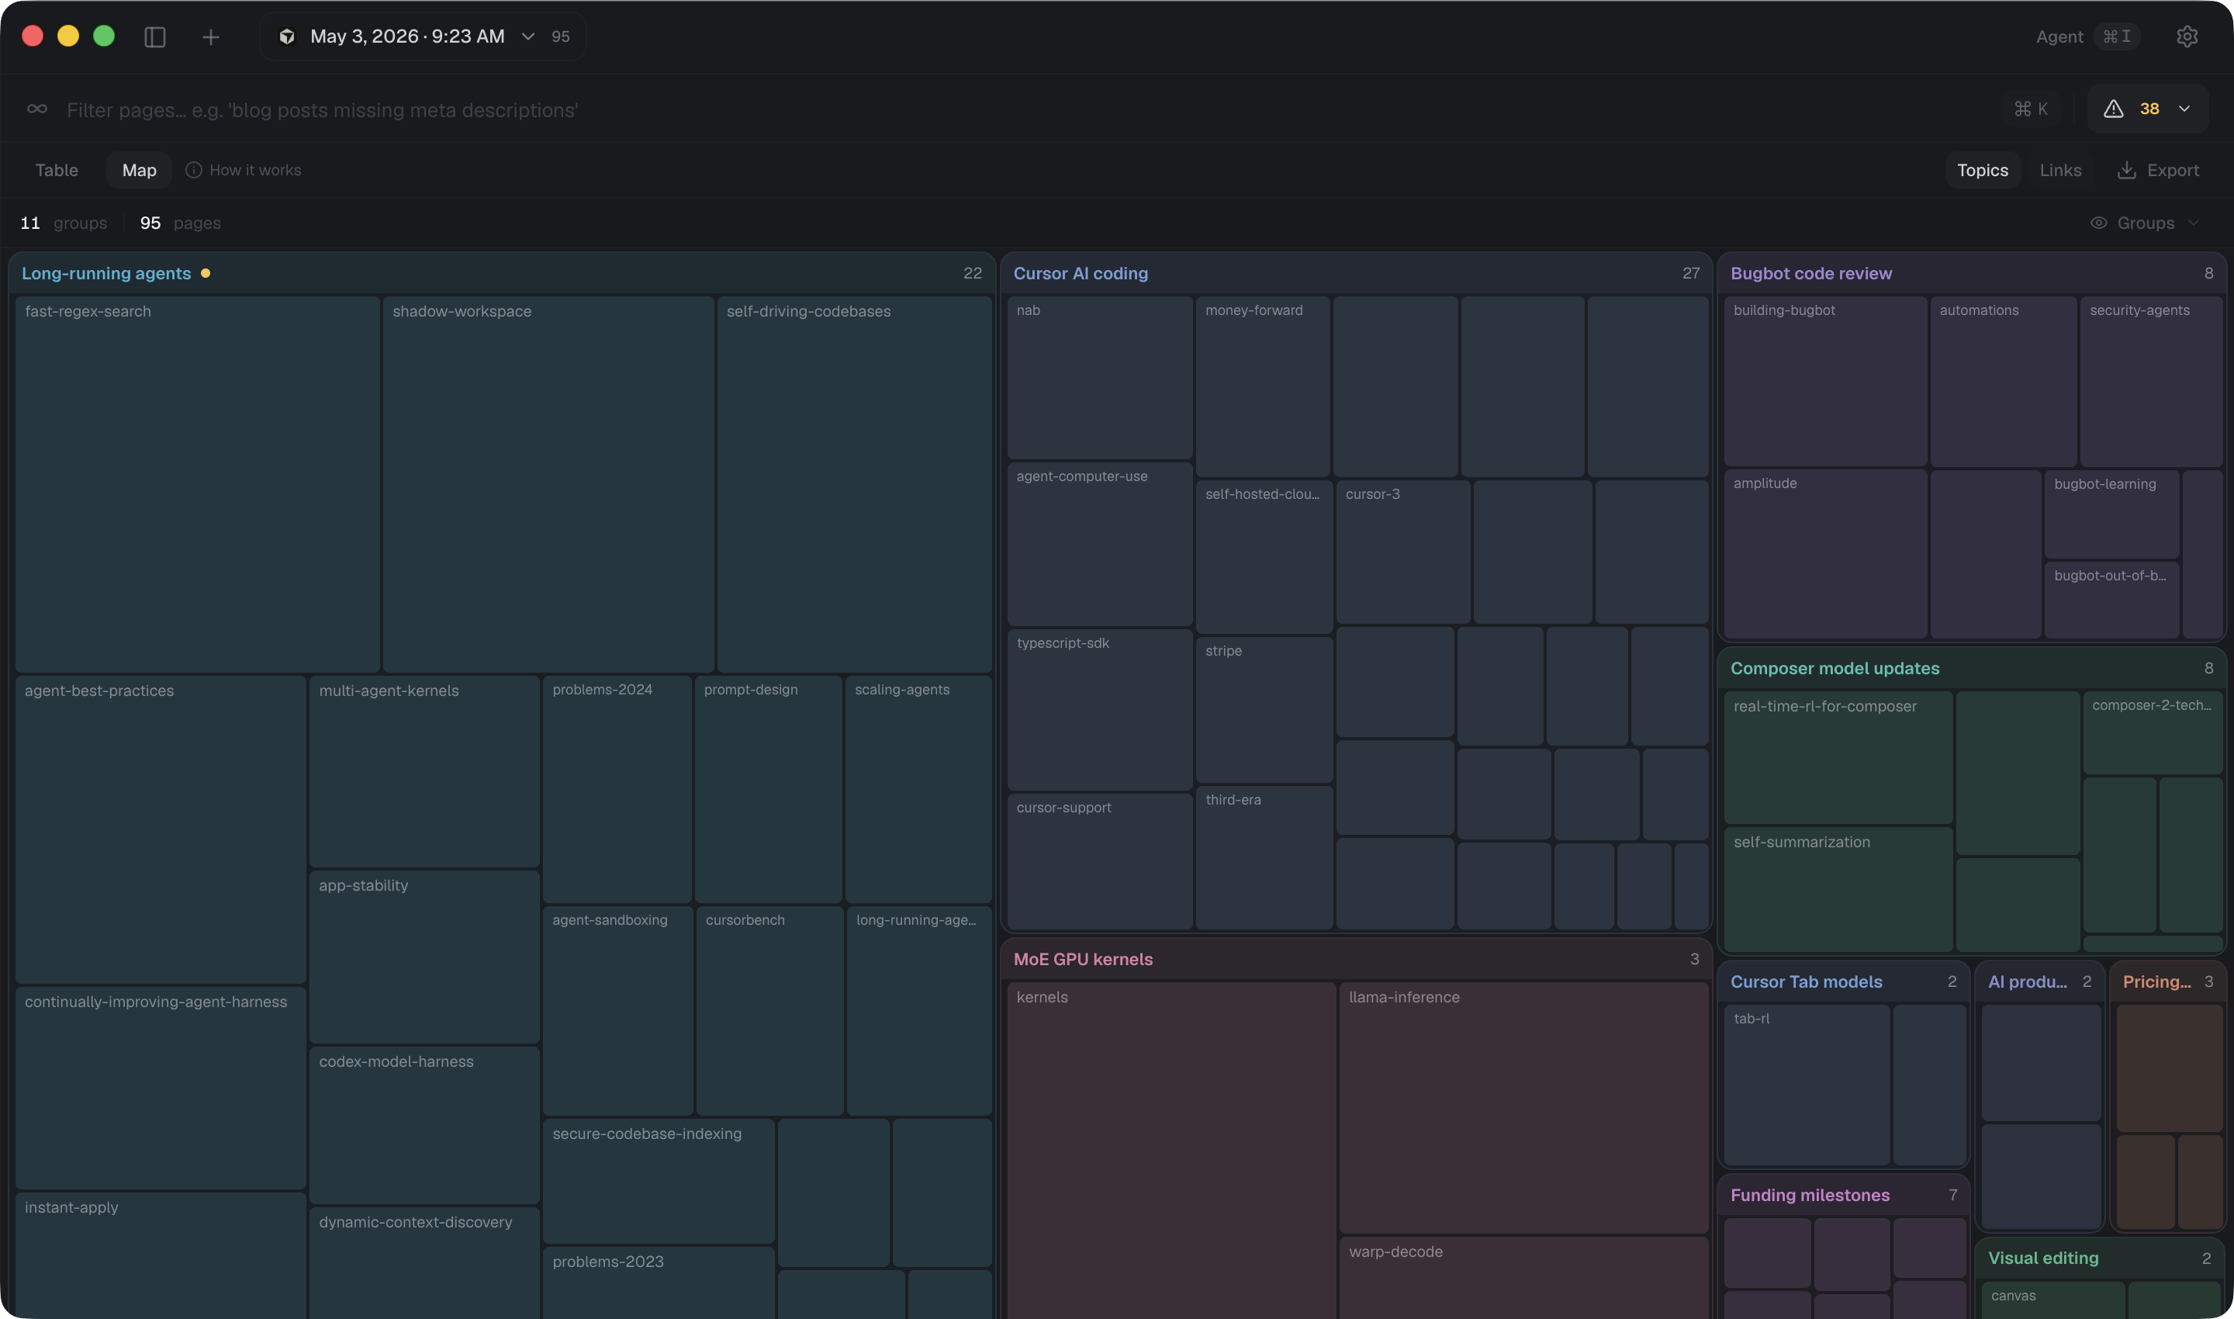Click the How it works info icon
Screen dimensions: 2234x1319
(194, 170)
